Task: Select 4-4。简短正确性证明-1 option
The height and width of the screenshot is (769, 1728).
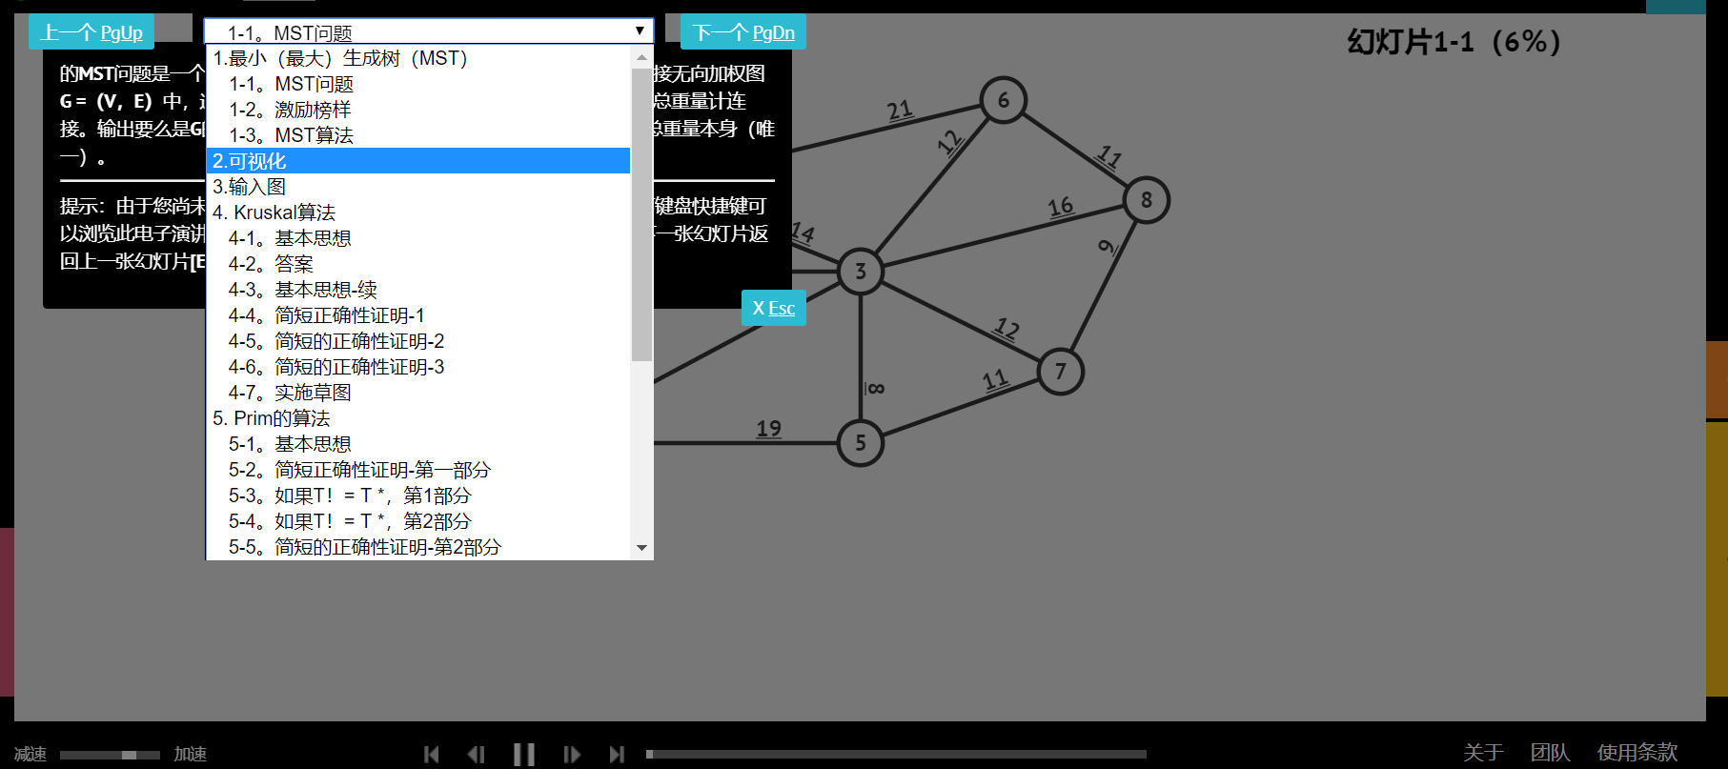Action: [418, 315]
